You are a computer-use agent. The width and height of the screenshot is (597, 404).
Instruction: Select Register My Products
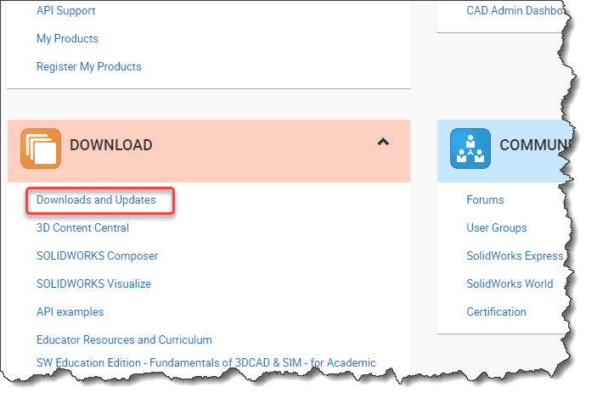[88, 66]
